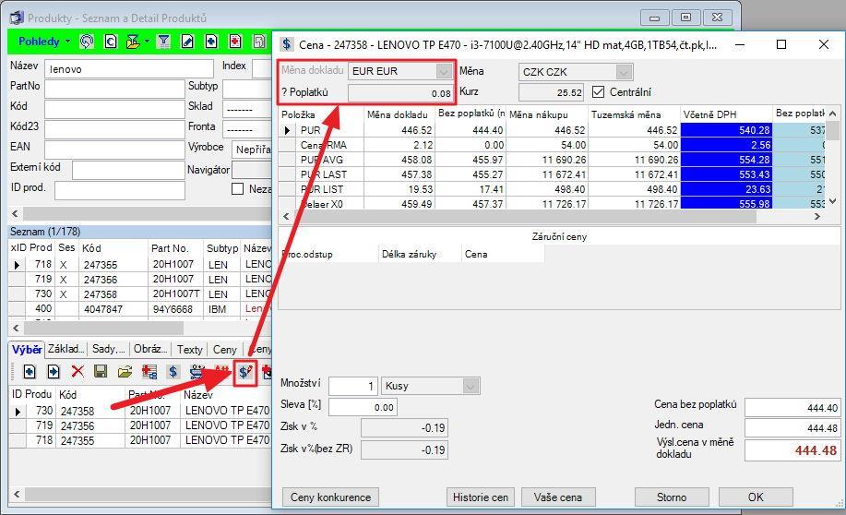Click the Externí kód input field
The height and width of the screenshot is (515, 846).
pyautogui.click(x=128, y=170)
